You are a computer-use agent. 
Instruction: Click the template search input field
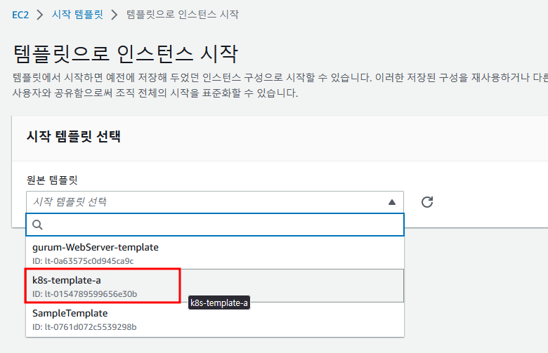tap(215, 225)
